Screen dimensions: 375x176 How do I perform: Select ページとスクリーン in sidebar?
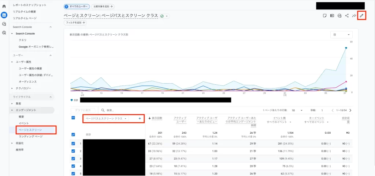[x=30, y=130]
